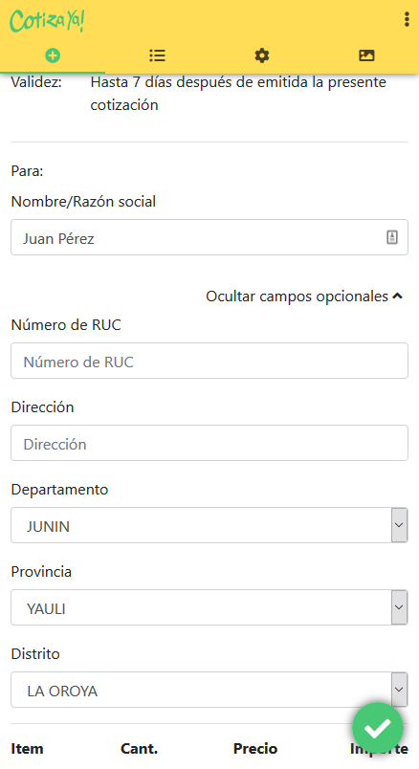
Task: Confirm with the green checkmark floating button
Action: tap(377, 728)
